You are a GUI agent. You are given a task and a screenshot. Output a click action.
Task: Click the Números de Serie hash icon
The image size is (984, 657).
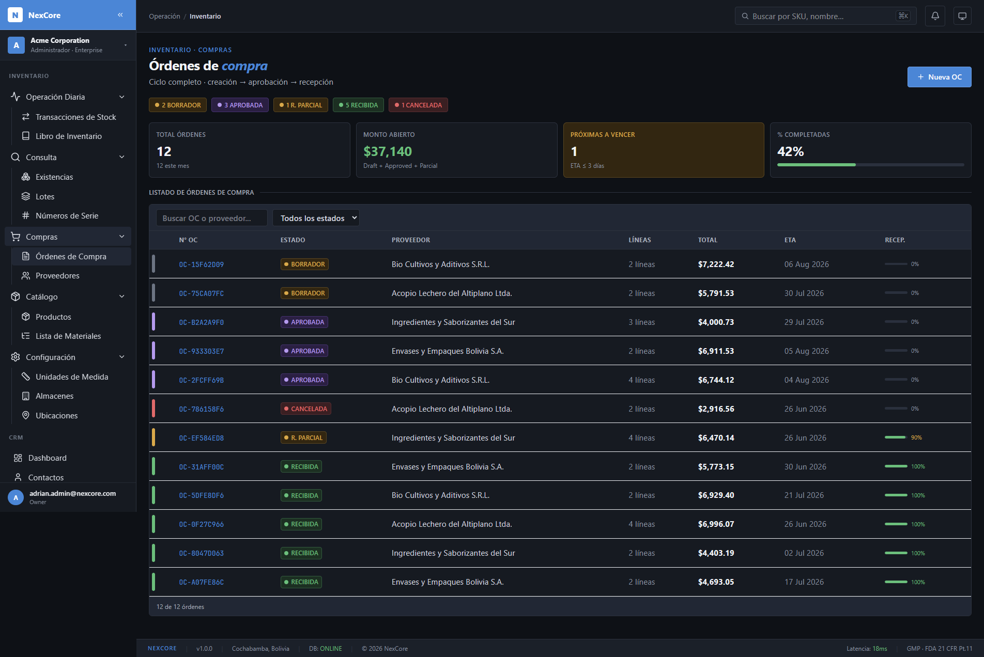point(25,215)
